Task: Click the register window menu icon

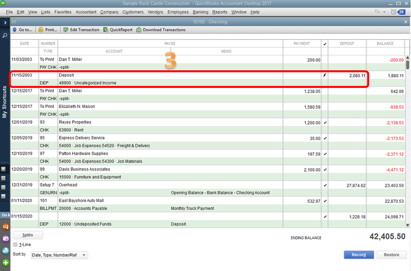Action: pyautogui.click(x=14, y=21)
